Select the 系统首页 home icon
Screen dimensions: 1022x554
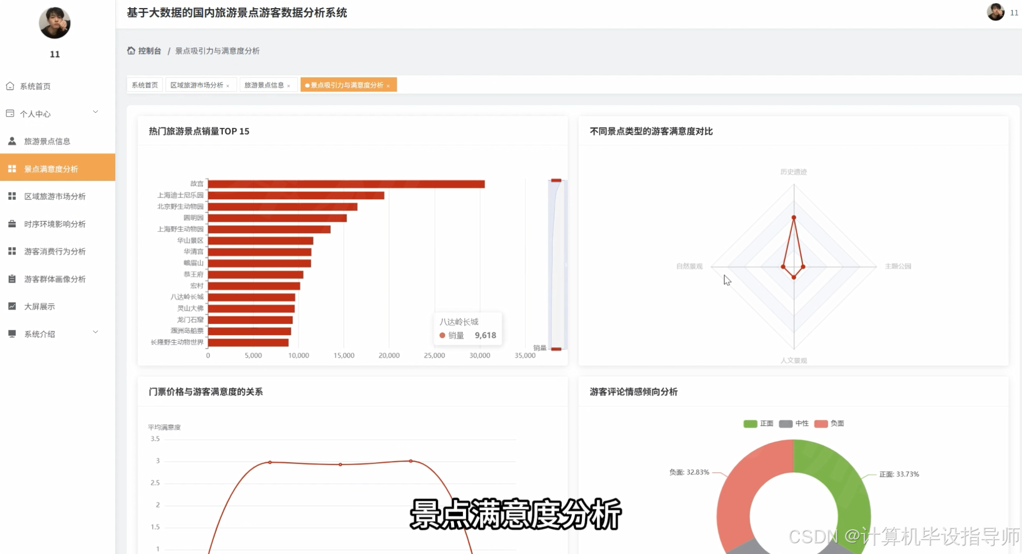click(x=11, y=85)
